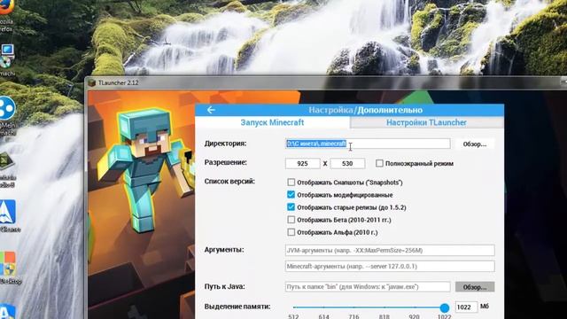Screen dimensions: 567x319
Task: Enable Полноэкранный режим checkbox
Action: (379, 163)
